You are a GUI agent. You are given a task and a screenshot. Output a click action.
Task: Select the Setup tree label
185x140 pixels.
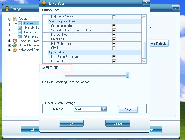(x=23, y=19)
